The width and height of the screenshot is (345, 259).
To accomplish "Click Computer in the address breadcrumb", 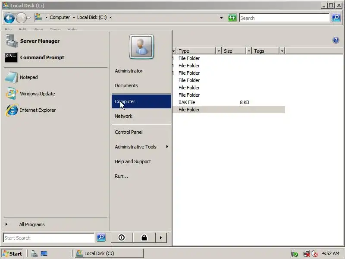I will 60,17.
